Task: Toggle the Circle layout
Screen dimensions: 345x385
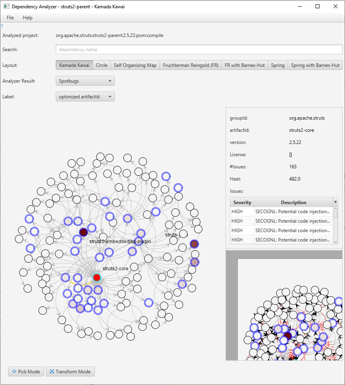Action: click(x=101, y=65)
